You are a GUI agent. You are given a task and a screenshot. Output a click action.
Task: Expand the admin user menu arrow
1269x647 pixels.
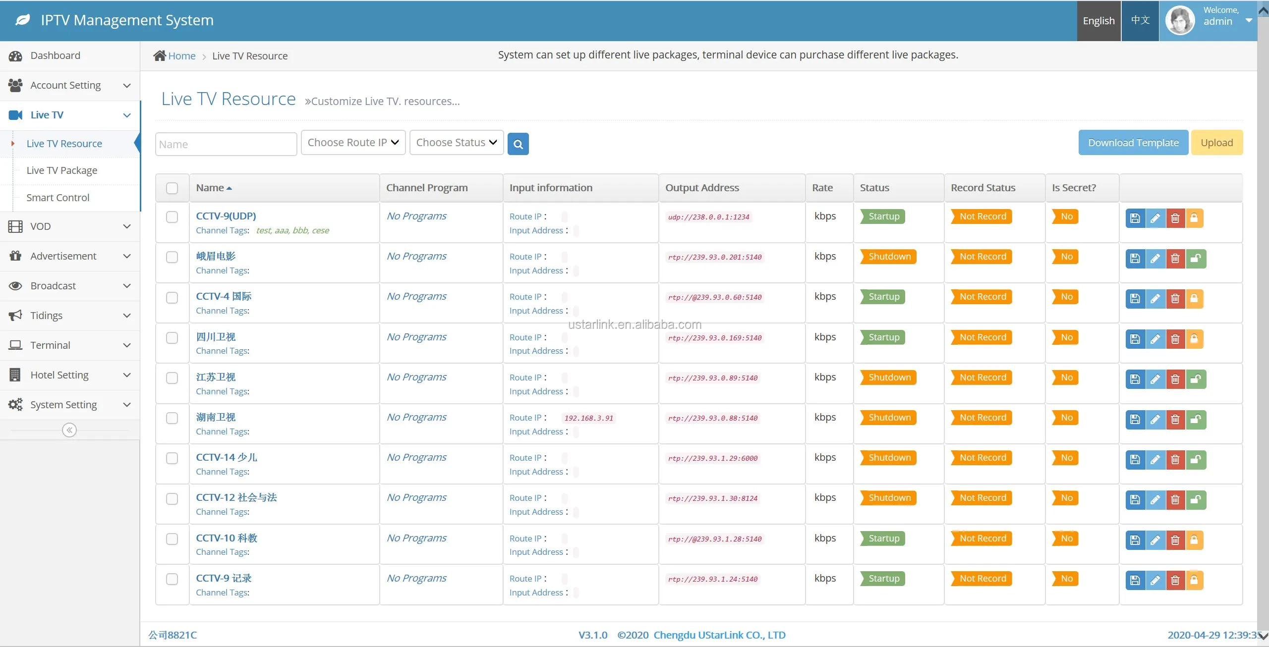coord(1249,21)
